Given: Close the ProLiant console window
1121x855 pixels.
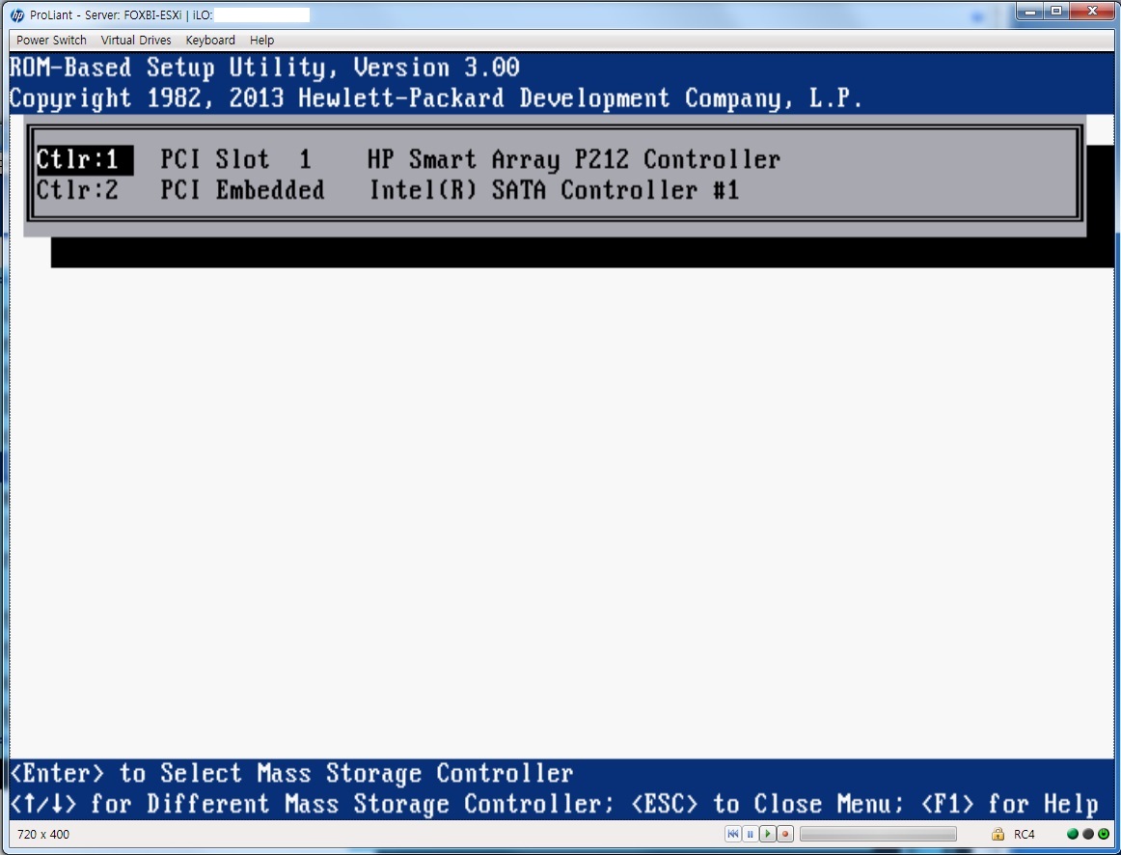Looking at the screenshot, I should 1092,12.
